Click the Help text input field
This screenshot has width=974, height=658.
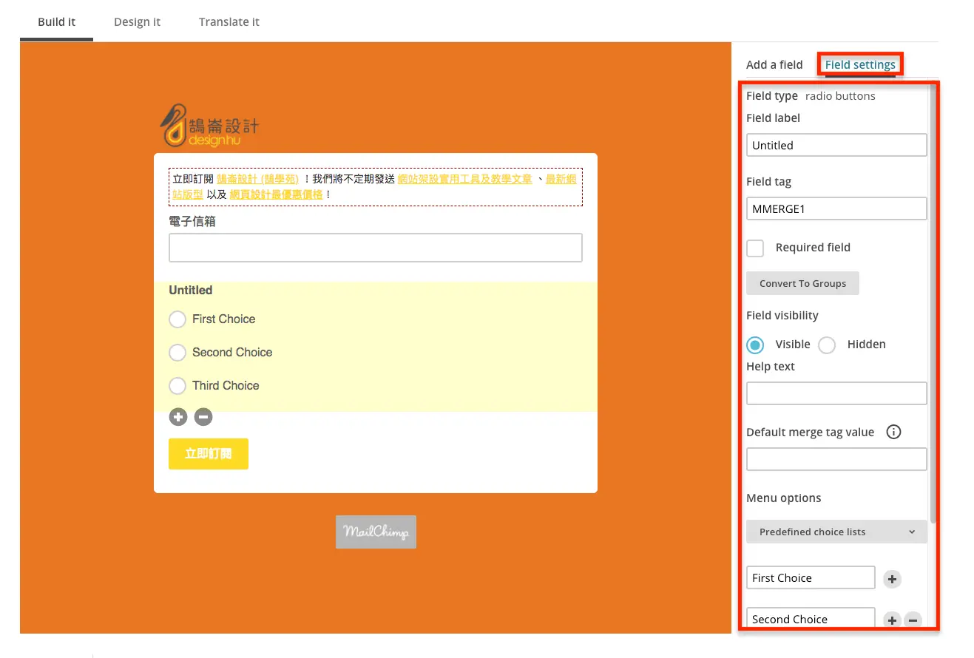point(836,393)
